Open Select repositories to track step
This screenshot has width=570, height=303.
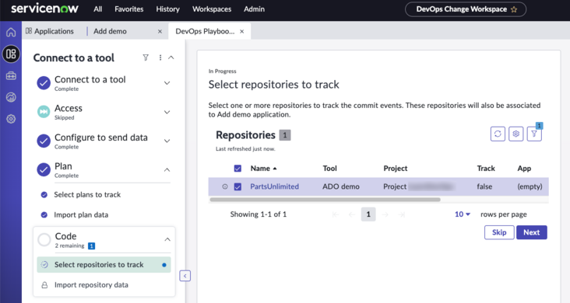pyautogui.click(x=104, y=264)
